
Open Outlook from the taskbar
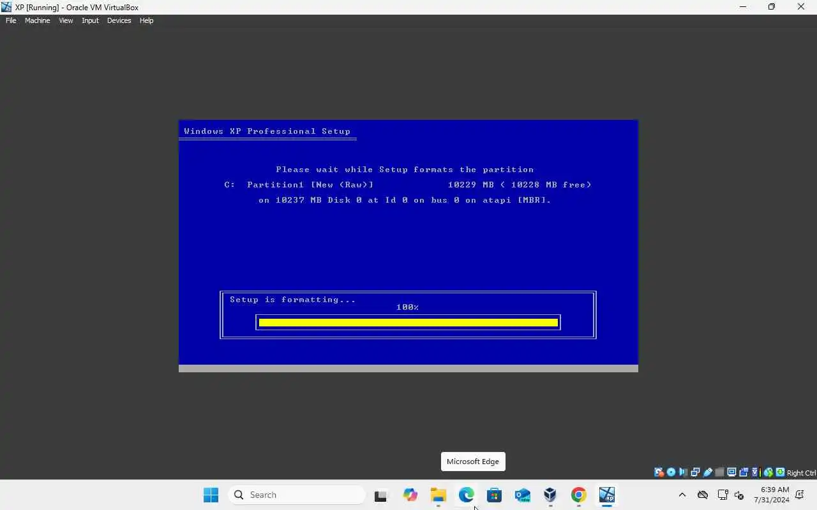tap(522, 495)
